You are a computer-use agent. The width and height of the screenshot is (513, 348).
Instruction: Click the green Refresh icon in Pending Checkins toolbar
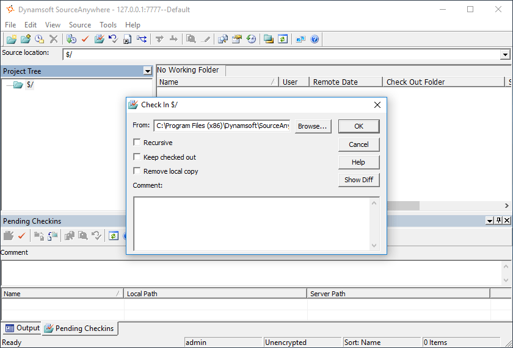click(114, 236)
